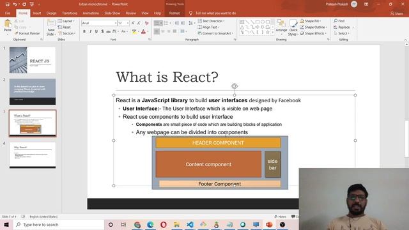Screen dimensions: 409x230
Task: Open Task View on the taskbar
Action: pyautogui.click(x=123, y=224)
